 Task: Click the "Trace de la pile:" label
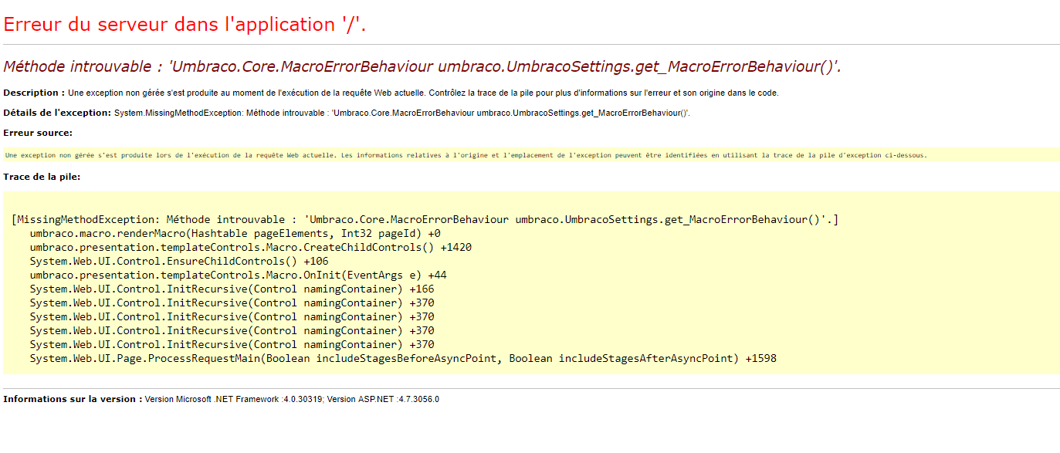(x=42, y=177)
